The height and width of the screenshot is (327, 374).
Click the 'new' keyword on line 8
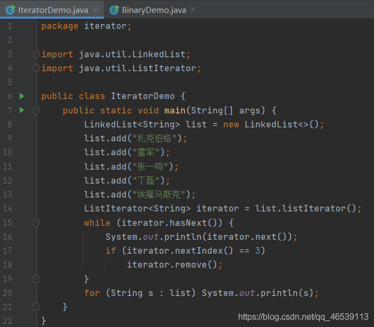coord(231,124)
